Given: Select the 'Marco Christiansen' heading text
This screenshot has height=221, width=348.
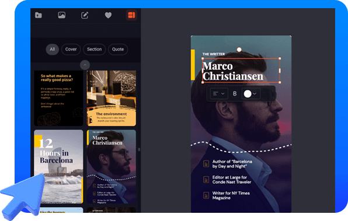Looking at the screenshot, I should coord(233,71).
